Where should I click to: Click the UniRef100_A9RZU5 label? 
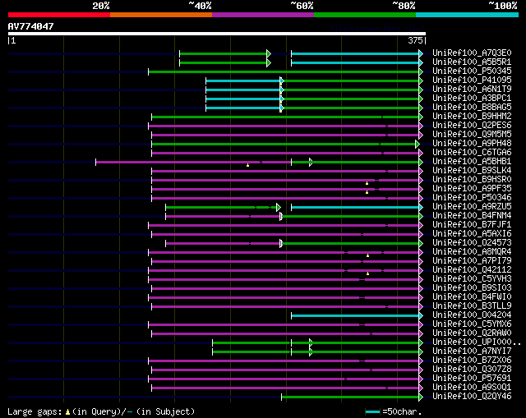[472, 207]
